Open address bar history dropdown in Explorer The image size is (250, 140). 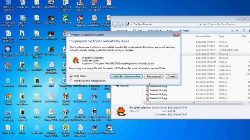(200, 24)
